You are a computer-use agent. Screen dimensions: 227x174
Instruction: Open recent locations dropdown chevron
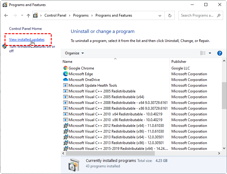[x=22, y=15]
